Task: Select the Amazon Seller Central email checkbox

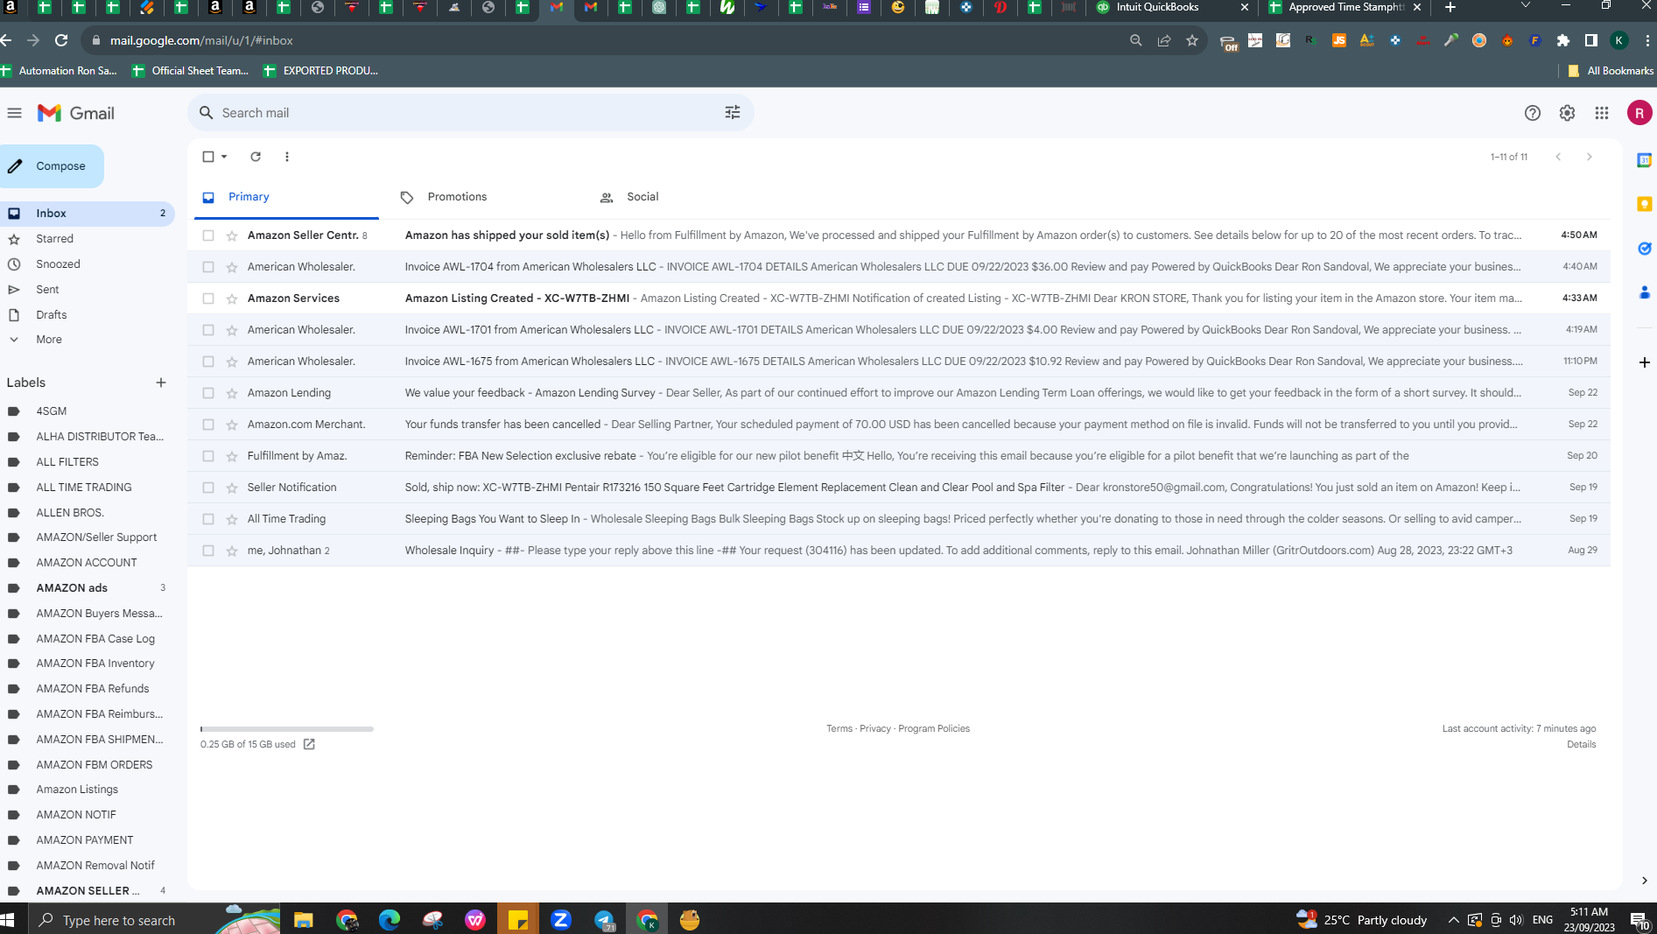Action: coord(208,235)
